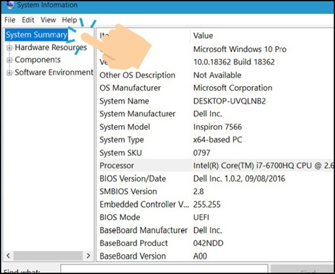Select the Embedded Controller V... row
Image resolution: width=335 pixels, height=274 pixels.
pos(216,204)
